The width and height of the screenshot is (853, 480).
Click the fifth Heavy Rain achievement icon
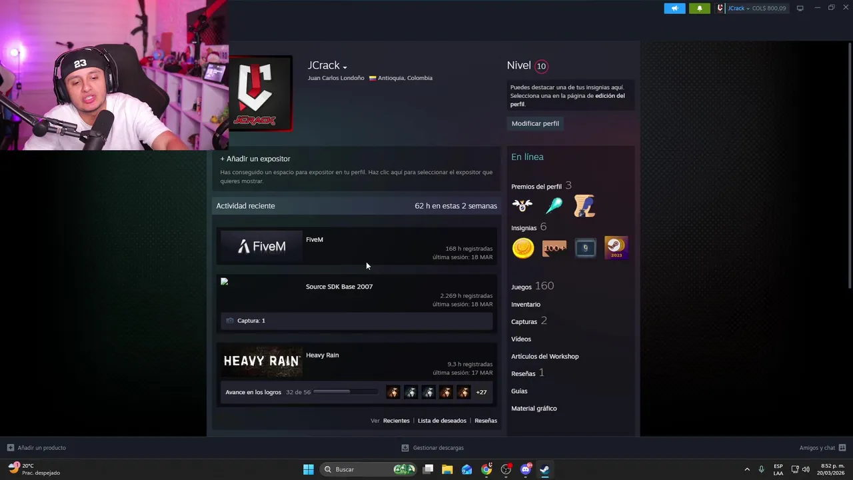(x=463, y=392)
